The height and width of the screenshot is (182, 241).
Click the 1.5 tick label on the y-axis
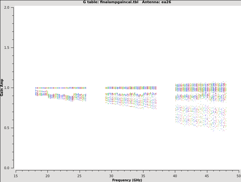[7, 48]
